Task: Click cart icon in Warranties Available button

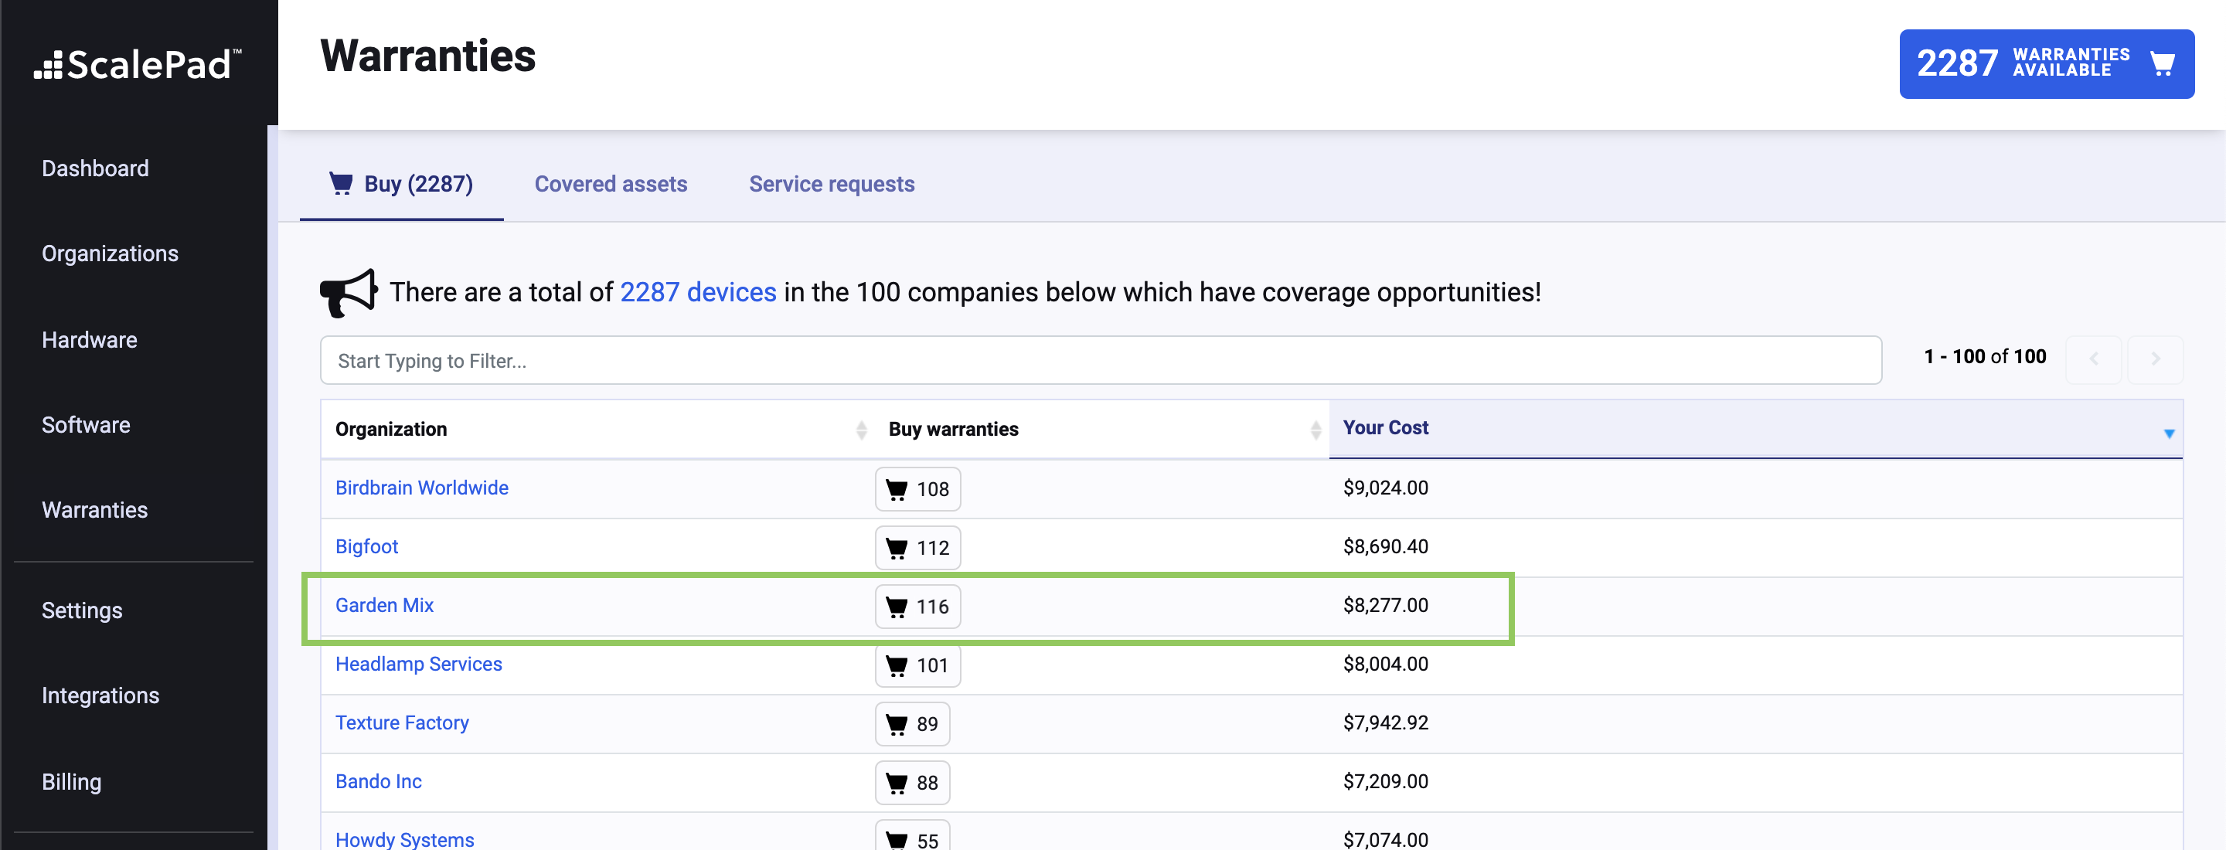Action: coord(2162,64)
